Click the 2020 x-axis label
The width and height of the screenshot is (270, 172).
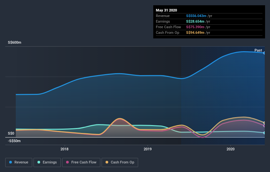coord(231,149)
